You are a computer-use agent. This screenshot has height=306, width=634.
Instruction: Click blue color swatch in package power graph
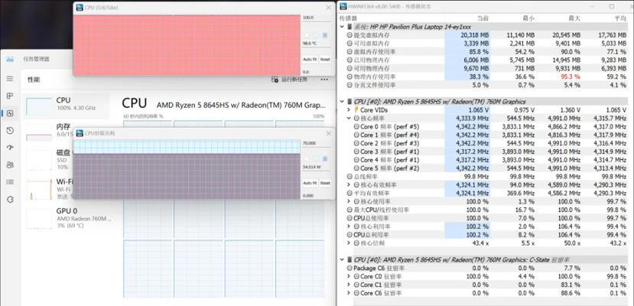click(x=325, y=160)
